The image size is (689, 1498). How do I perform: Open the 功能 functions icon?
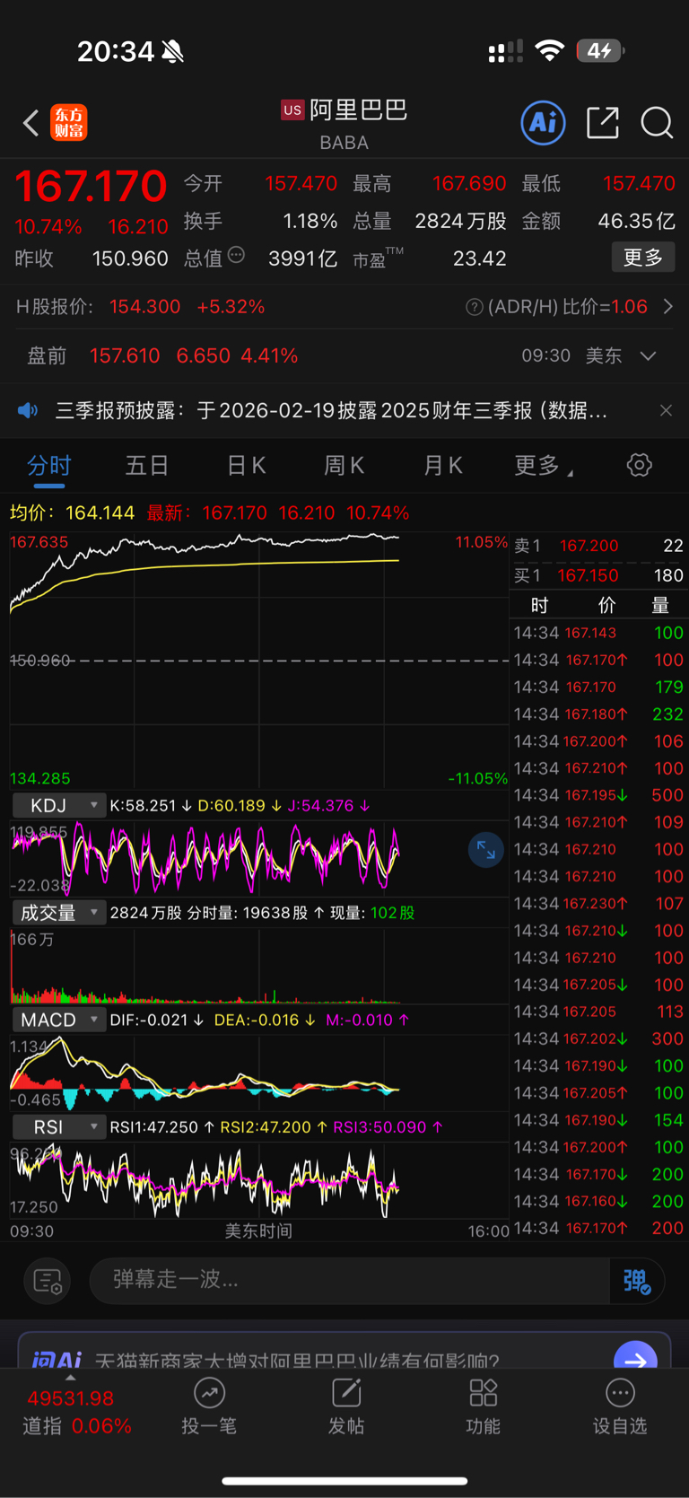pos(483,1393)
